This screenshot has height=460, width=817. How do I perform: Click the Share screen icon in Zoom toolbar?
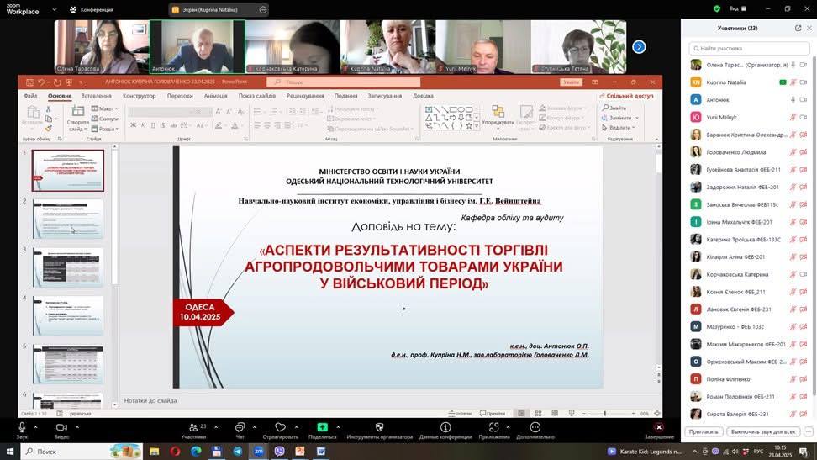point(322,428)
